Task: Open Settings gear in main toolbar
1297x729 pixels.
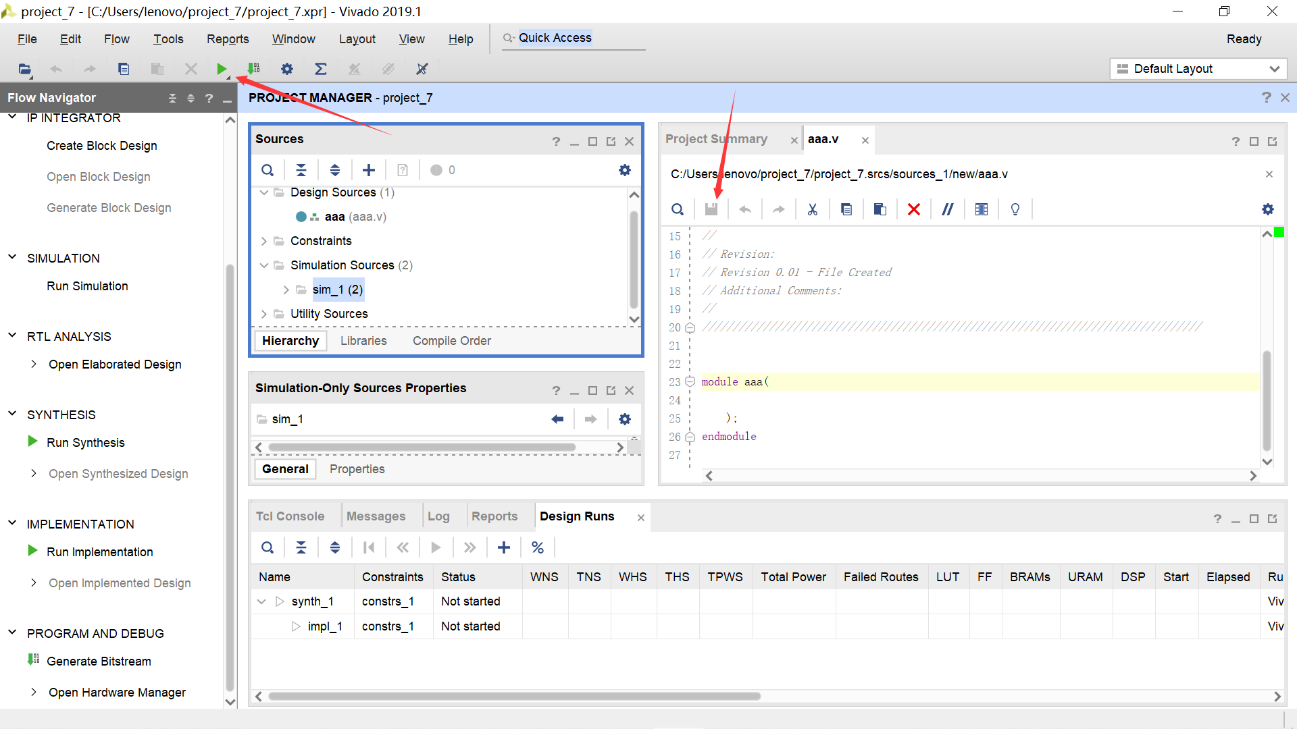Action: [x=287, y=69]
